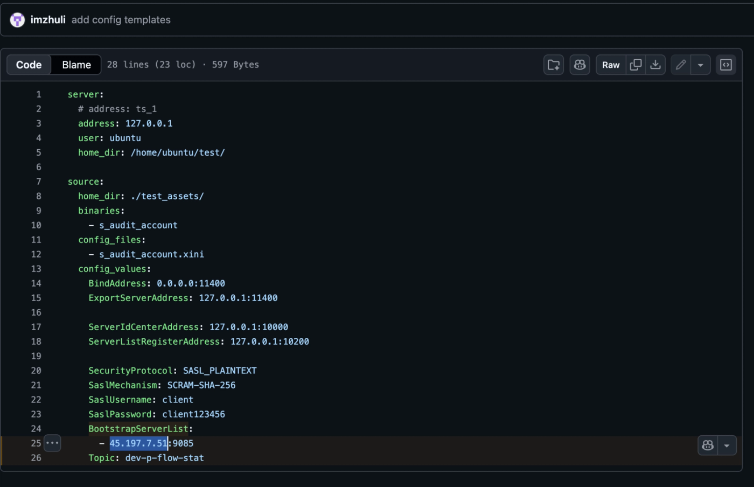The width and height of the screenshot is (754, 487).
Task: Switch to the Blame view tab
Action: 76,65
